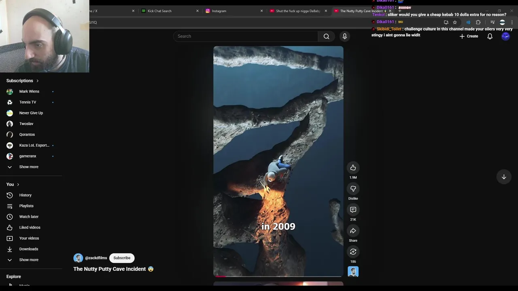Open YouTube notifications bell
Viewport: 518px width, 291px height.
click(x=490, y=36)
